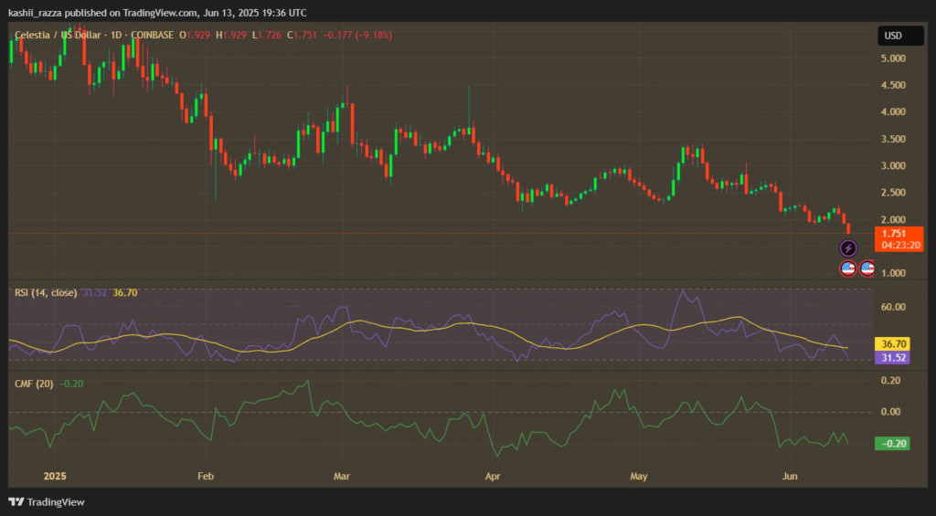936x516 pixels.
Task: Select the CMF (20) indicator legend
Action: tap(34, 384)
